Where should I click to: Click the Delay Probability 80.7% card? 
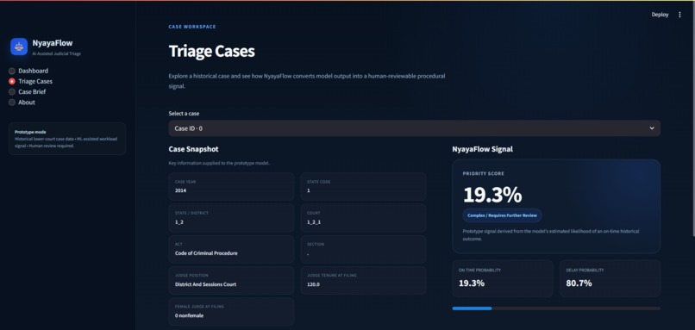coord(610,278)
